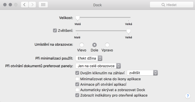
Task: Show all preferences grid icon
Action: 43,5
